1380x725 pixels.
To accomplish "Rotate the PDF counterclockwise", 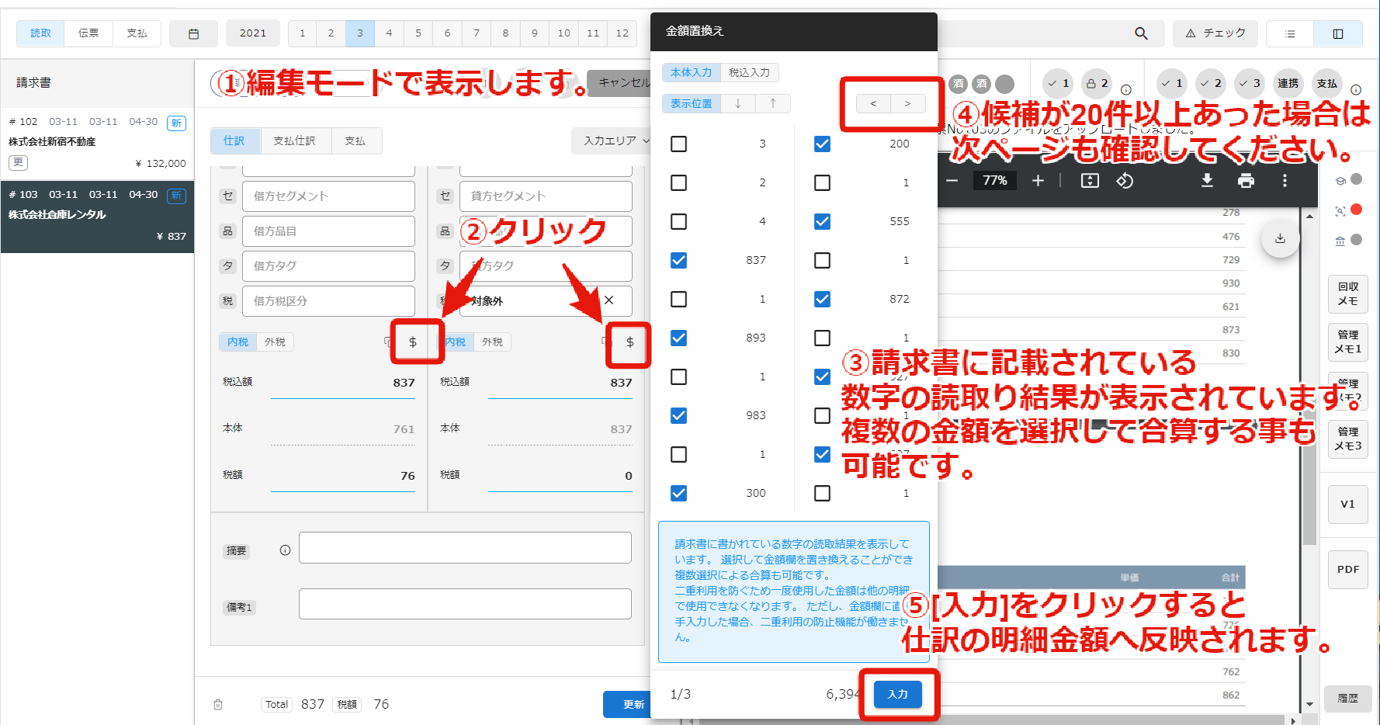I will point(1125,180).
